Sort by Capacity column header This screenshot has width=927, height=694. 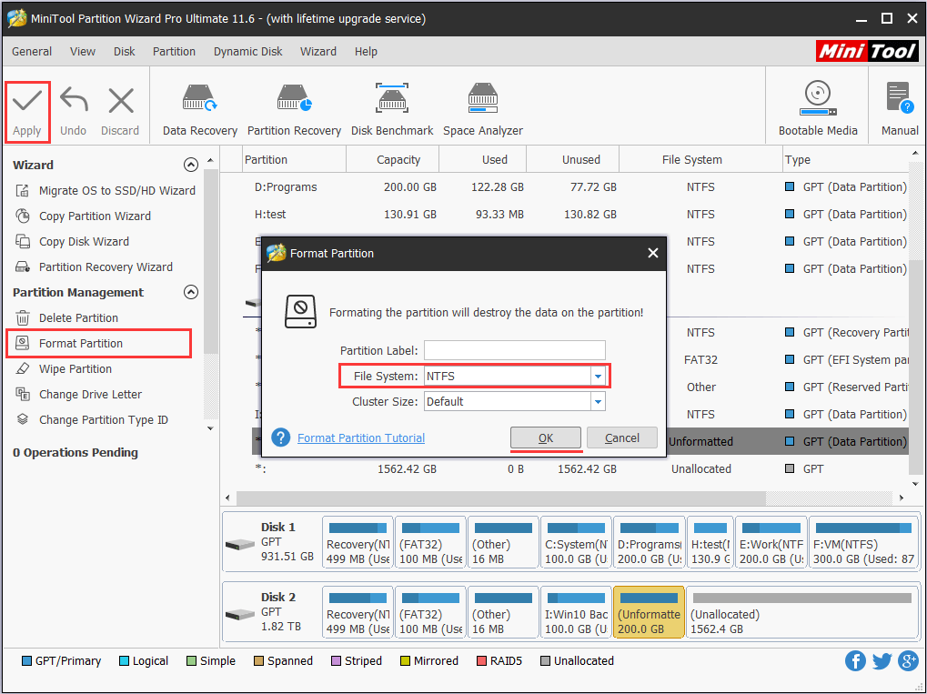(x=393, y=159)
